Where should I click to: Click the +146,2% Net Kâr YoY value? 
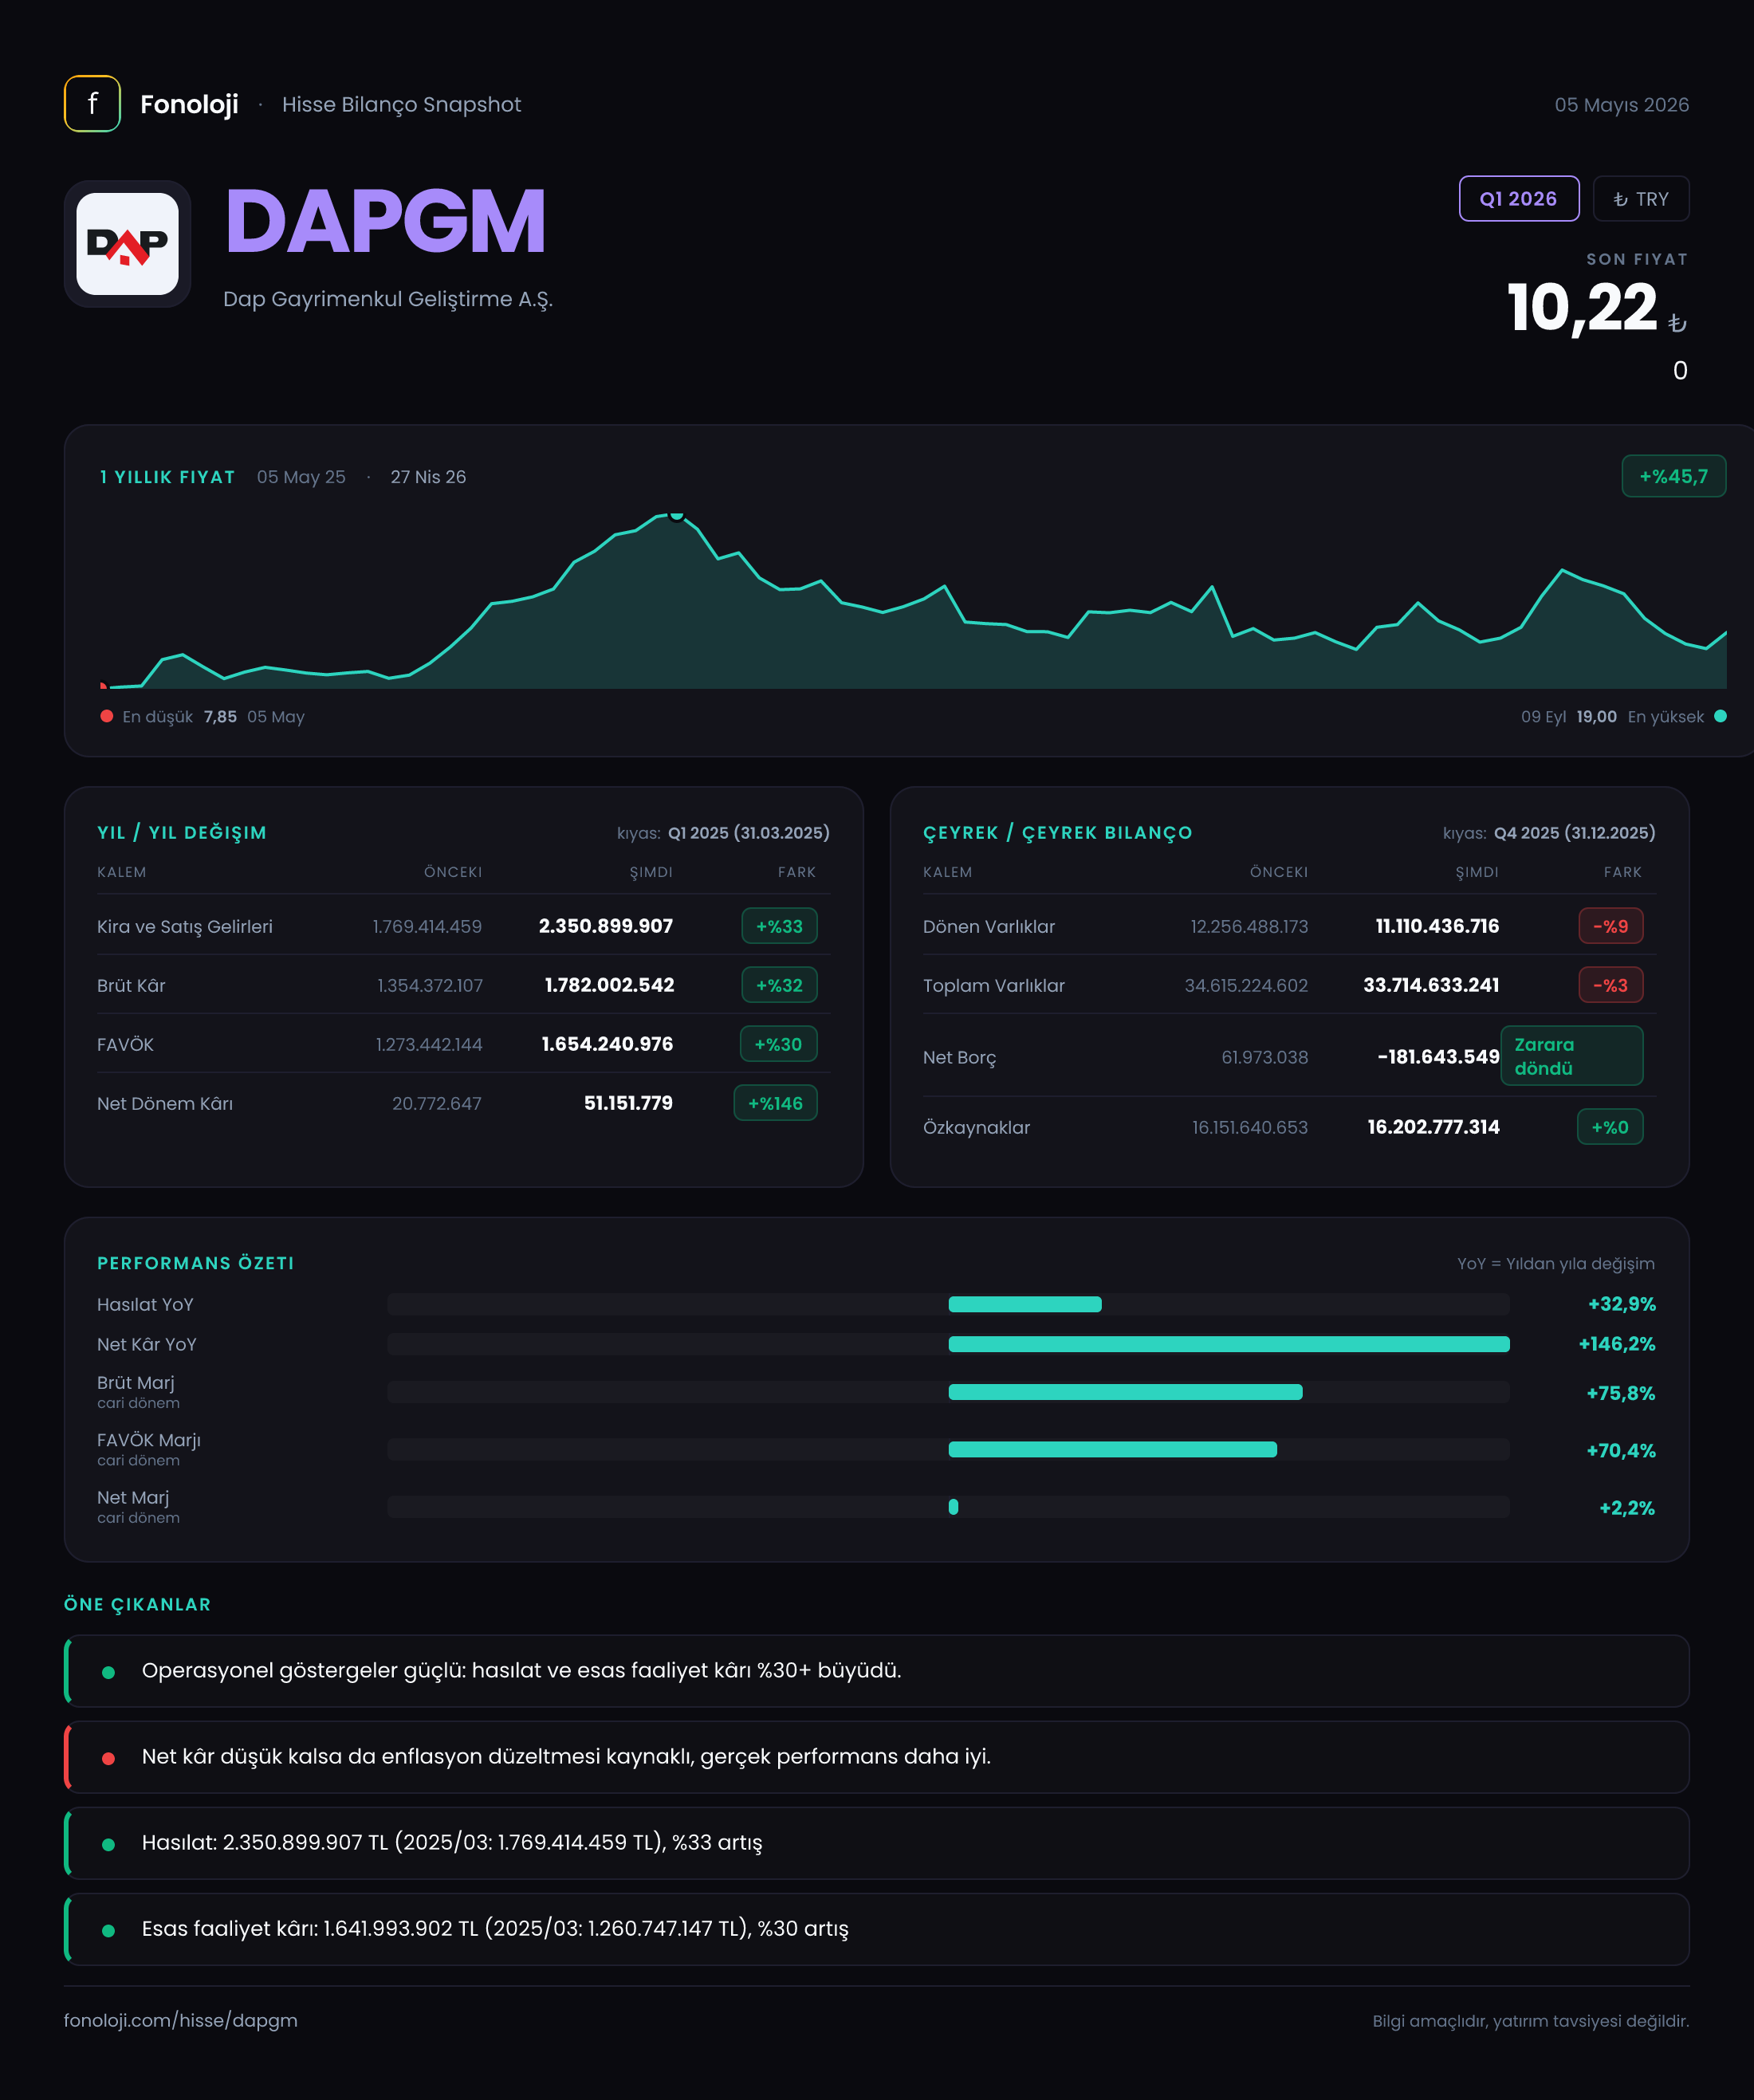click(1616, 1344)
